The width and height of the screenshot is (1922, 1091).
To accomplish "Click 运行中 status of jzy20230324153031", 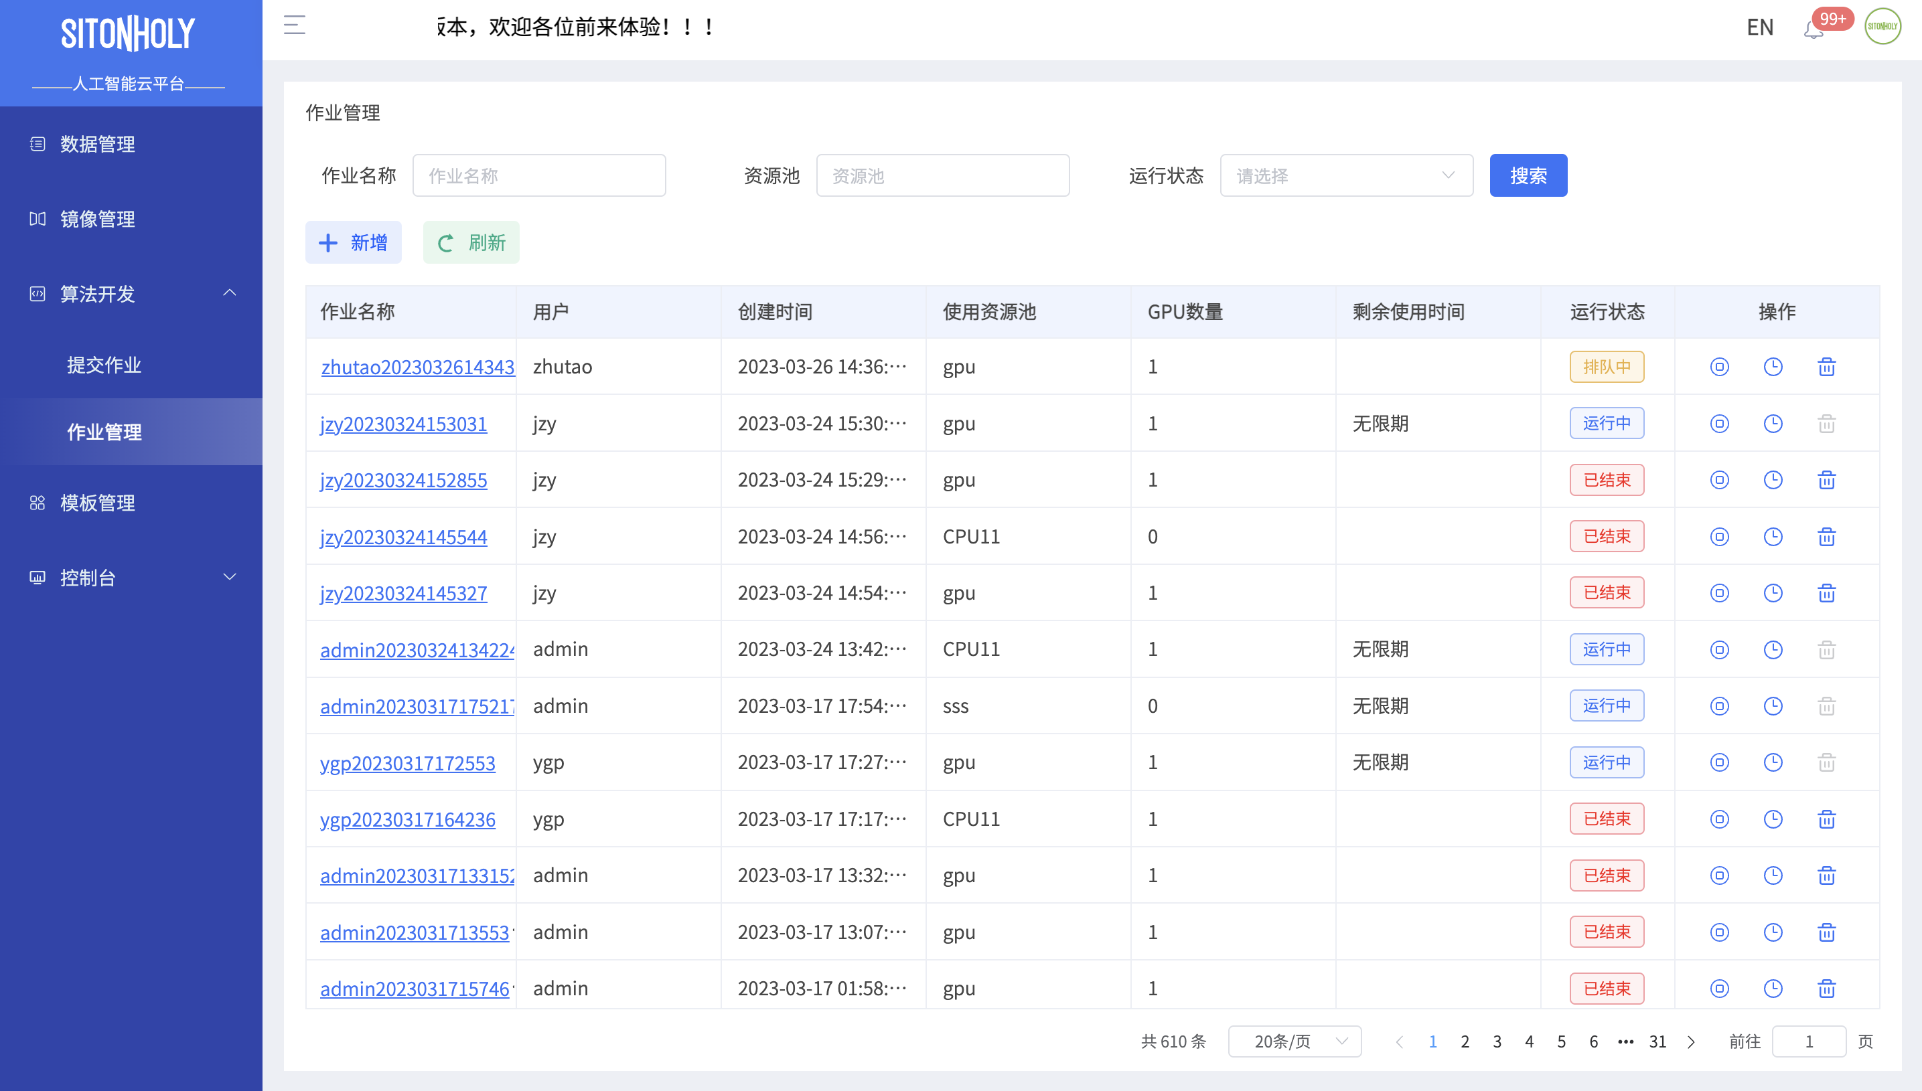I will [x=1607, y=422].
